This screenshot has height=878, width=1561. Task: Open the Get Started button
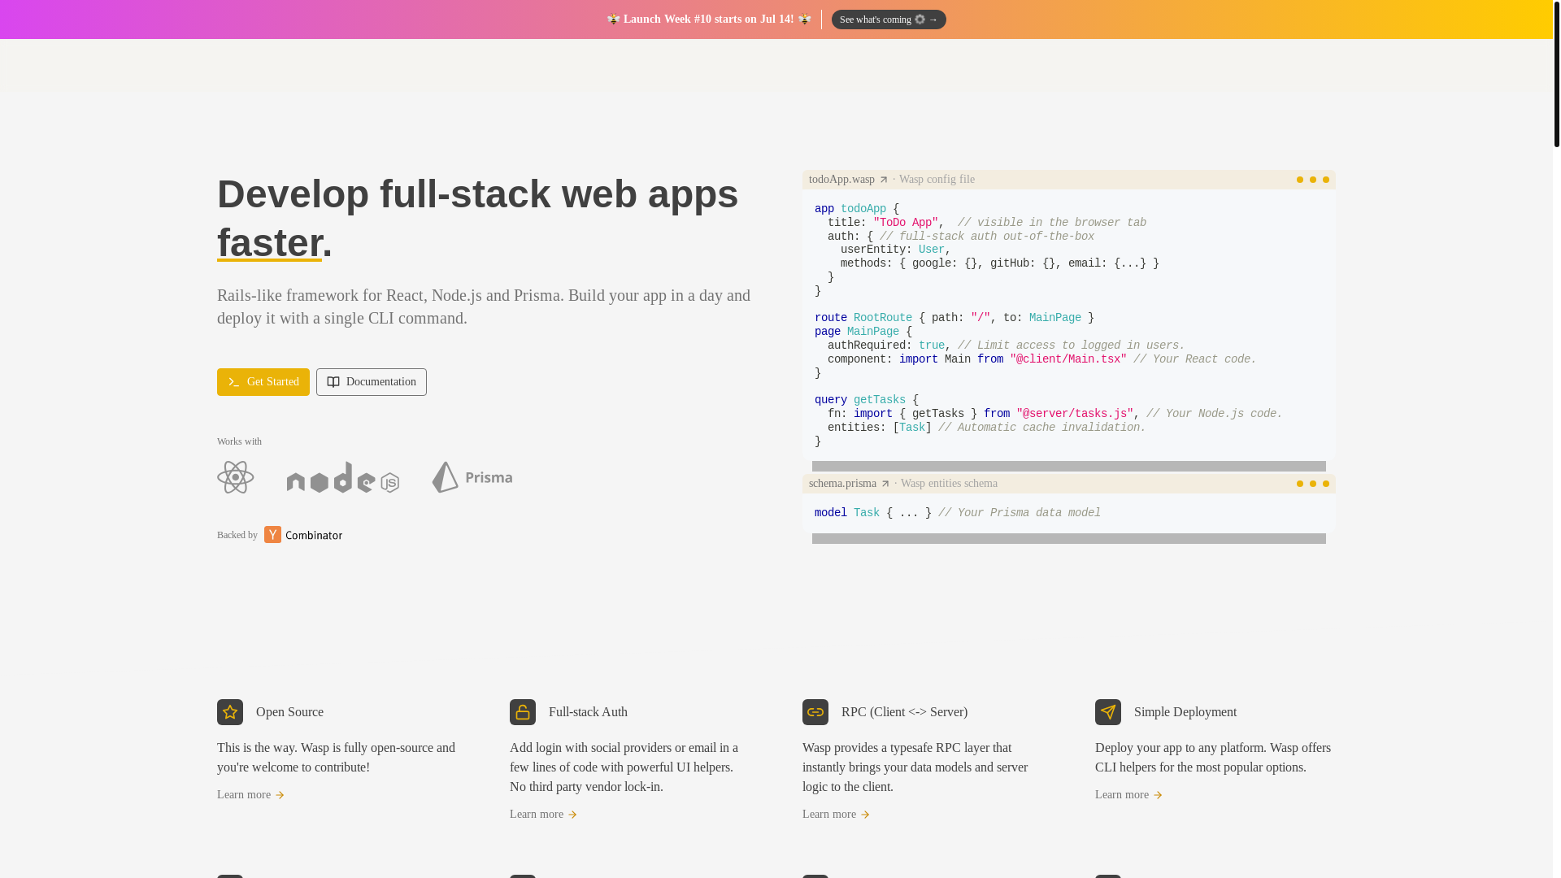tap(263, 382)
